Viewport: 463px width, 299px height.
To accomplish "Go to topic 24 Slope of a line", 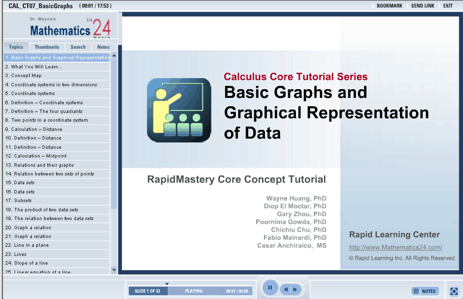I will [57, 263].
